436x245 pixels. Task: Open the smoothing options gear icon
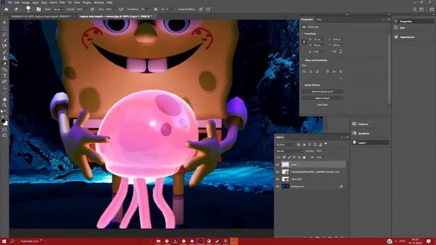pyautogui.click(x=156, y=9)
